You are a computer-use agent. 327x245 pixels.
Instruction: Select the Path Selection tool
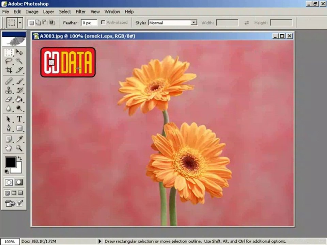tap(9, 119)
